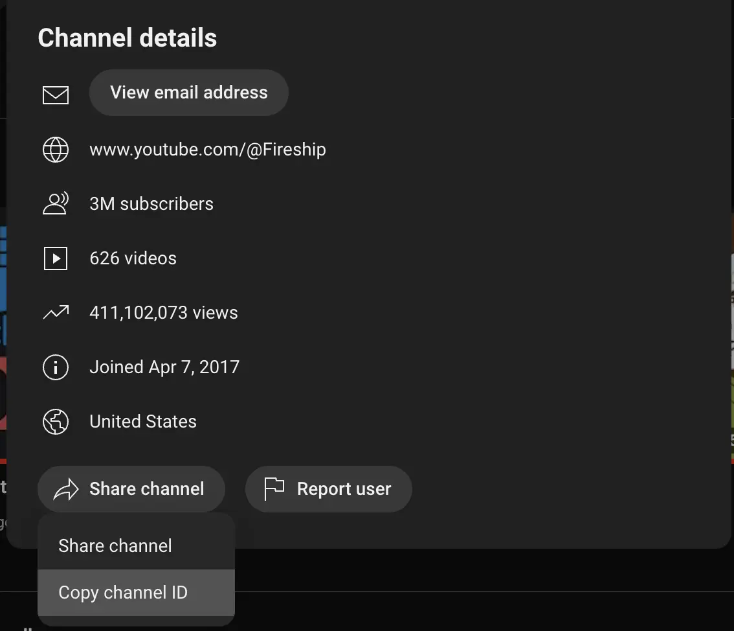
Task: Click the View email address button
Action: [x=188, y=93]
